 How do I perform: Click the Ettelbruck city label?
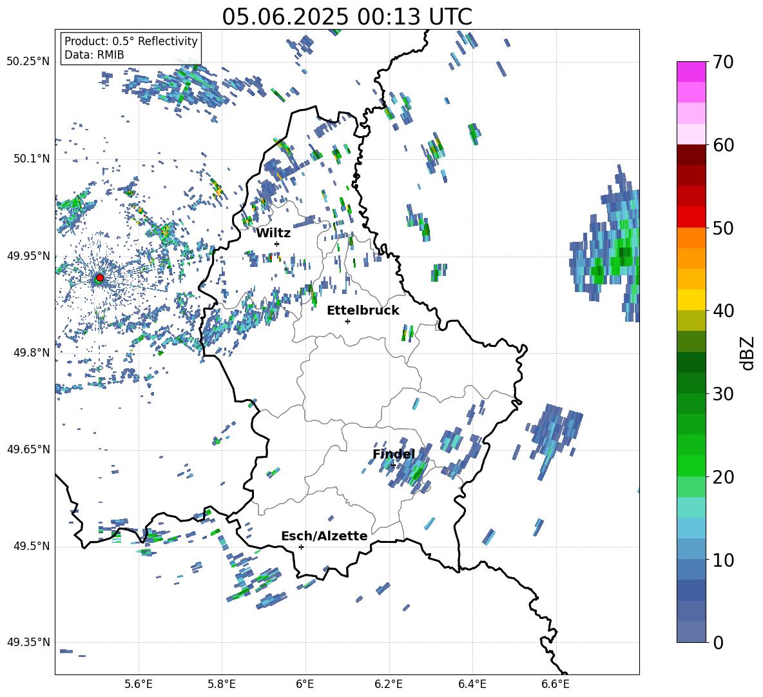[363, 311]
